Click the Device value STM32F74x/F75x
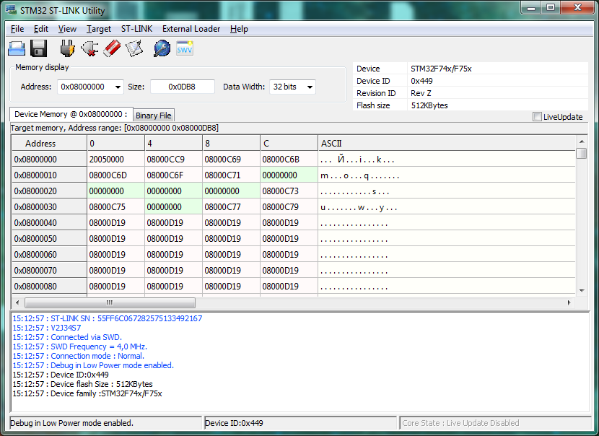Viewport: 599px width, 436px height. coord(441,69)
